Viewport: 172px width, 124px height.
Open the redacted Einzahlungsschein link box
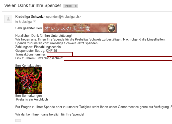(118, 58)
